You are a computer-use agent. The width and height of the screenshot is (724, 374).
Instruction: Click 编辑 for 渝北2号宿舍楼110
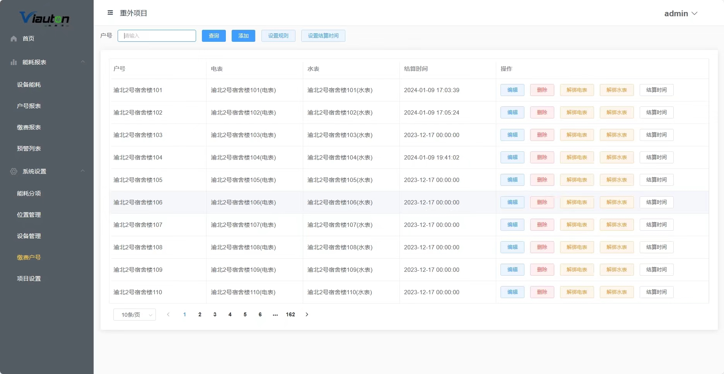pyautogui.click(x=512, y=292)
